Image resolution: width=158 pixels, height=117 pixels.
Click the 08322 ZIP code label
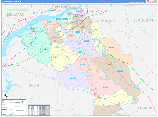[x=106, y=87]
